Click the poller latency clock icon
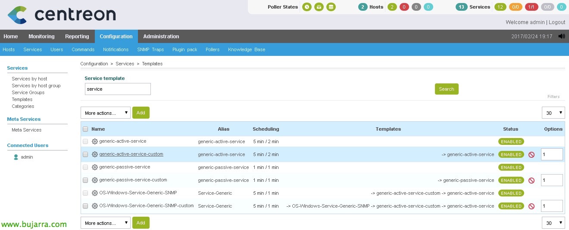 tap(306, 7)
